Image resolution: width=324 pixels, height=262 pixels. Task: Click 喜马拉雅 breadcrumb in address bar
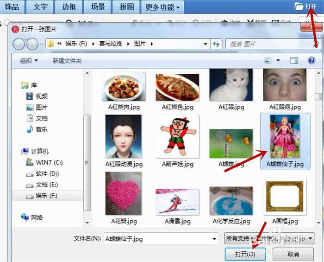pos(111,44)
